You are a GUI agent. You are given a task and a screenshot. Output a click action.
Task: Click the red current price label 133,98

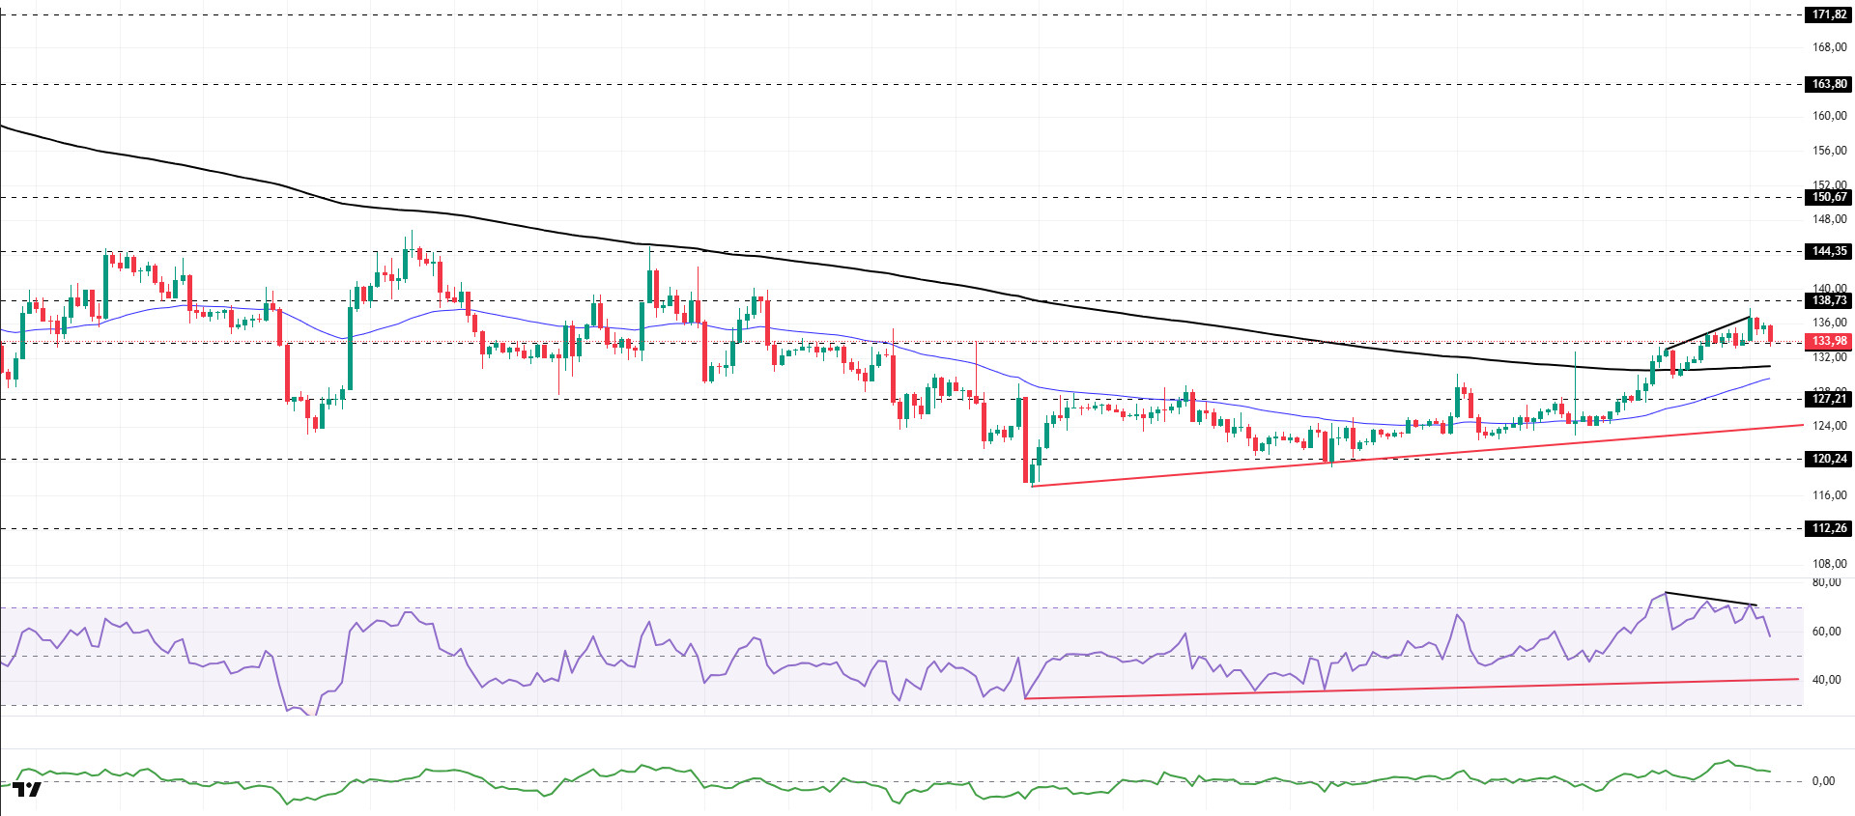pyautogui.click(x=1829, y=341)
